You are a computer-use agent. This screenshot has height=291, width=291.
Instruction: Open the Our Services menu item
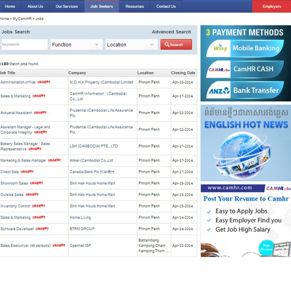[67, 6]
